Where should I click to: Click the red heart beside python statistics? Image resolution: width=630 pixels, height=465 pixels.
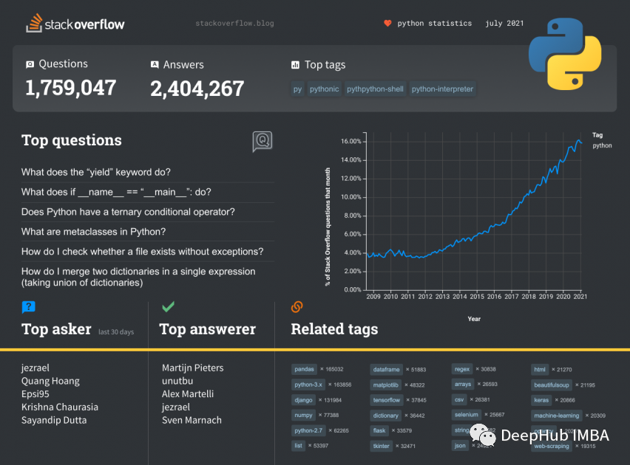[x=387, y=23]
